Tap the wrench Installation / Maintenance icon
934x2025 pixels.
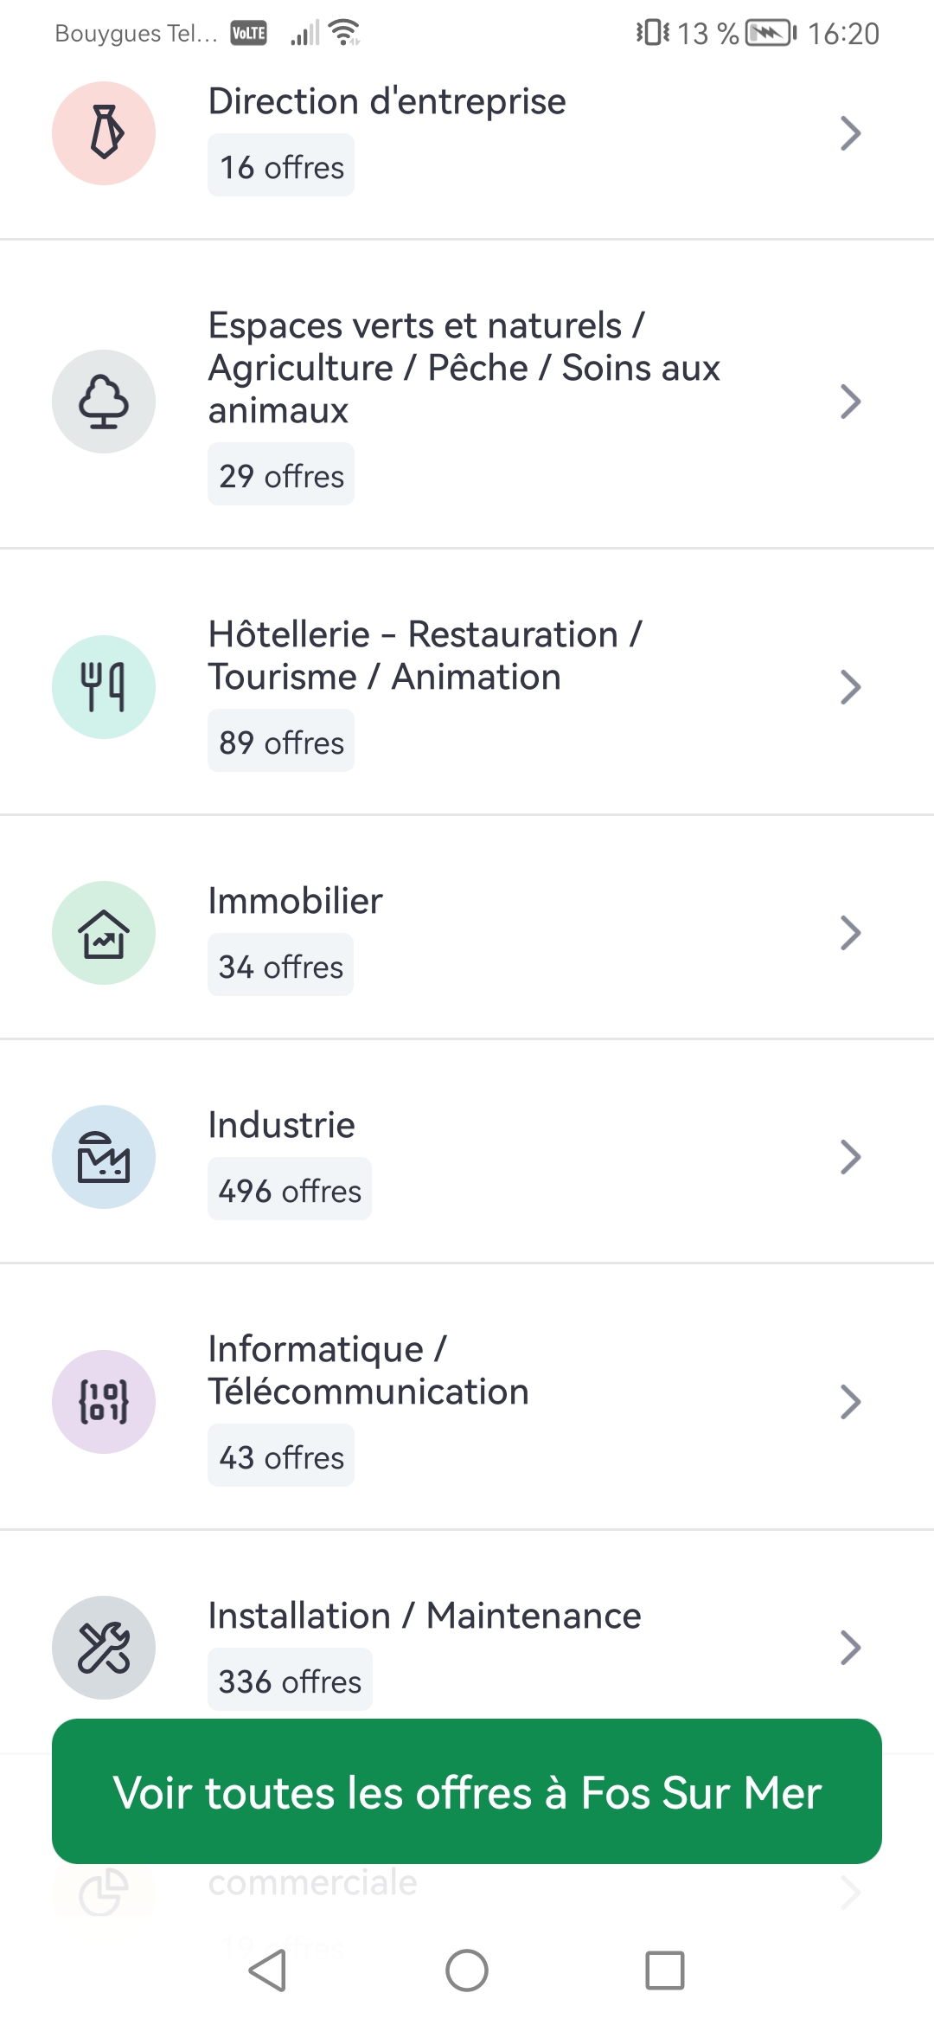pos(104,1648)
